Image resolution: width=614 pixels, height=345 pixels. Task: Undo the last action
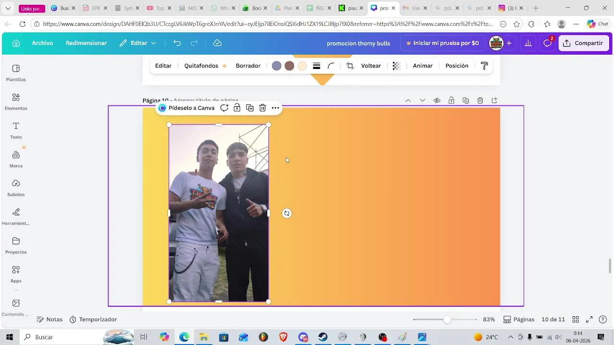[x=177, y=43]
